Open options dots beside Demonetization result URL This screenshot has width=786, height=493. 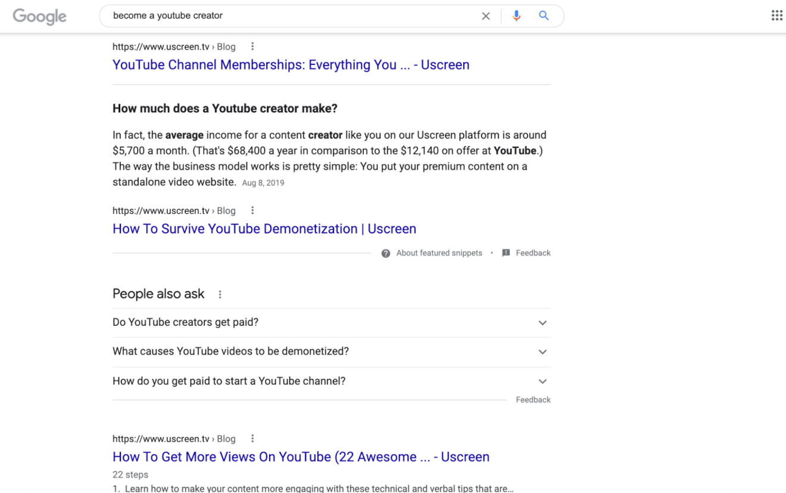tap(252, 211)
